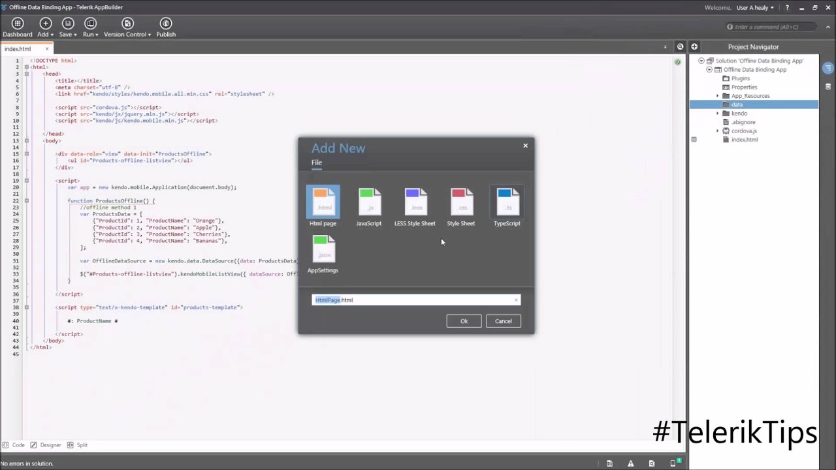Collapse the Offline Data Binding App project node
This screenshot has height=470, width=836.
(x=709, y=70)
